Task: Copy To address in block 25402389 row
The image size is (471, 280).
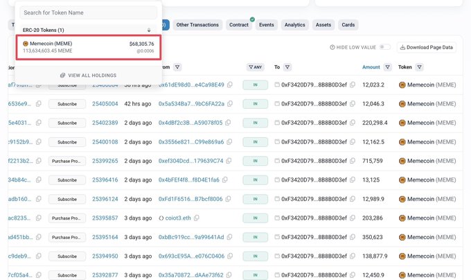Action: pos(353,123)
